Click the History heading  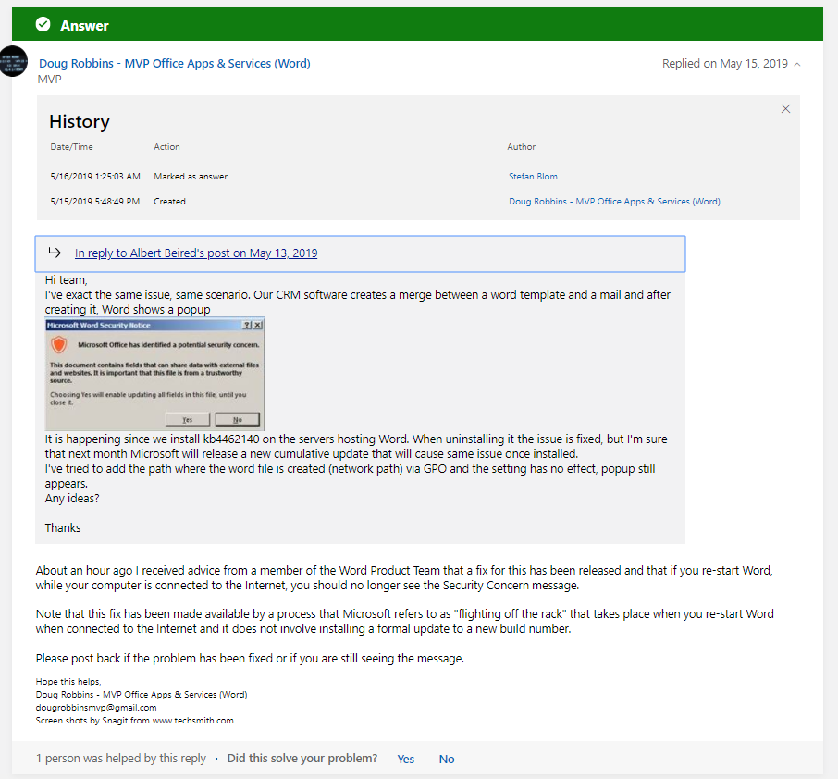tap(80, 122)
